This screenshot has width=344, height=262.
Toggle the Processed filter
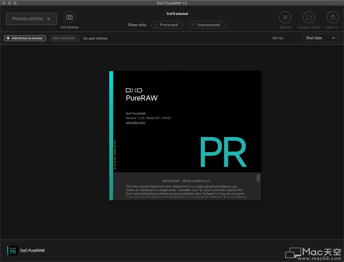tap(167, 25)
